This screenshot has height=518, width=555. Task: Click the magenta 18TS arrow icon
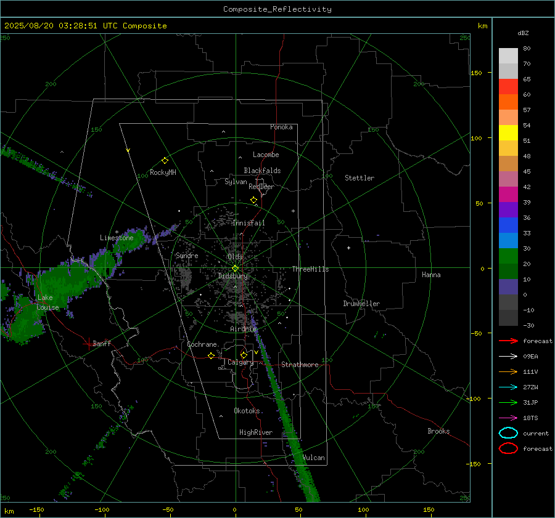tap(508, 418)
